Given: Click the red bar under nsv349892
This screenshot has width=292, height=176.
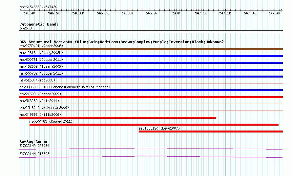Looking at the screenshot, I should coord(118,118).
